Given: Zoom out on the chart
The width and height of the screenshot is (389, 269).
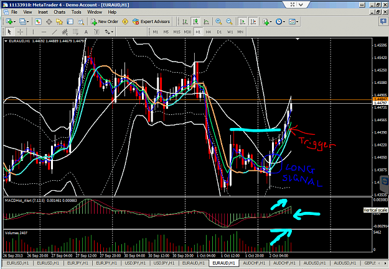Looking at the screenshot, I should [x=229, y=22].
